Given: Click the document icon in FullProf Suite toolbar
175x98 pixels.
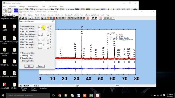Looking at the screenshot, I should (x=10, y=11).
